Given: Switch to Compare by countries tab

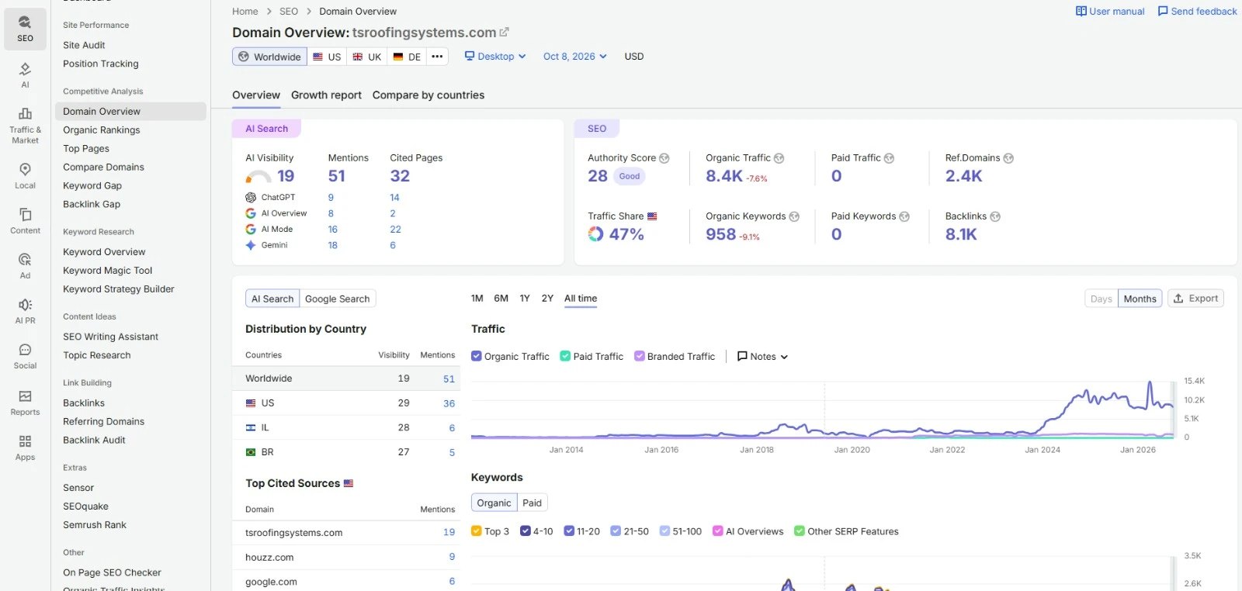Looking at the screenshot, I should pos(428,95).
